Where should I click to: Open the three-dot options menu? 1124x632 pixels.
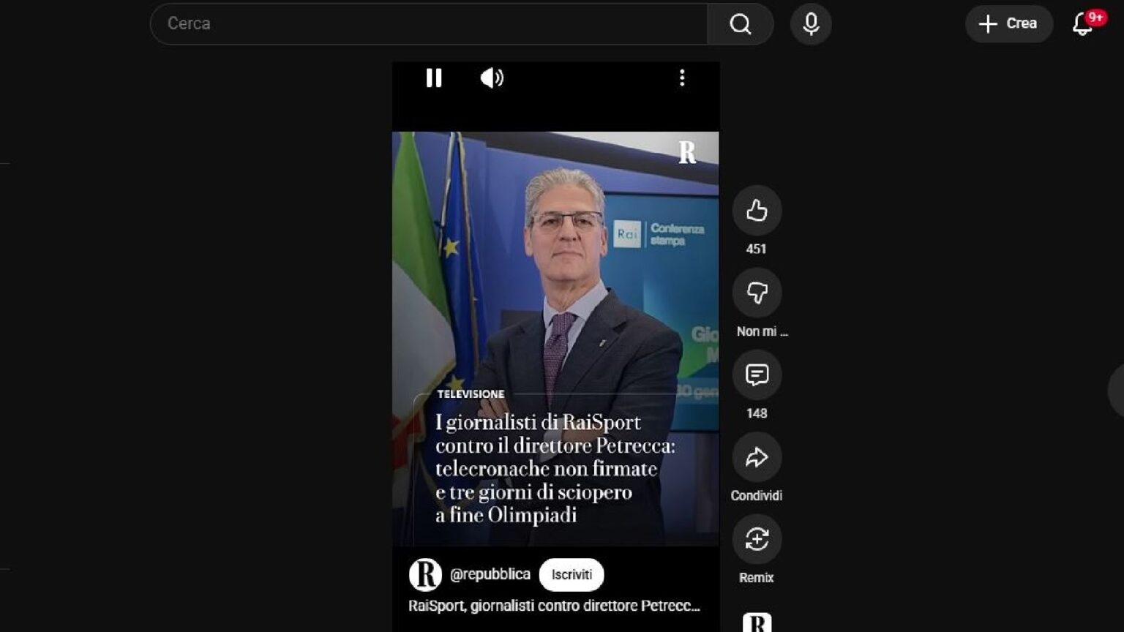682,78
